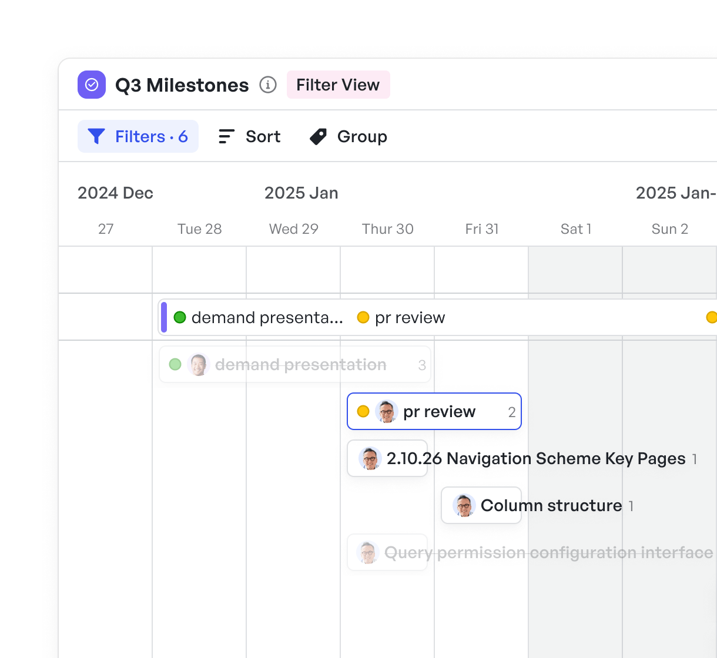Click the avatar on demand presentation card
This screenshot has width=717, height=658.
199,364
